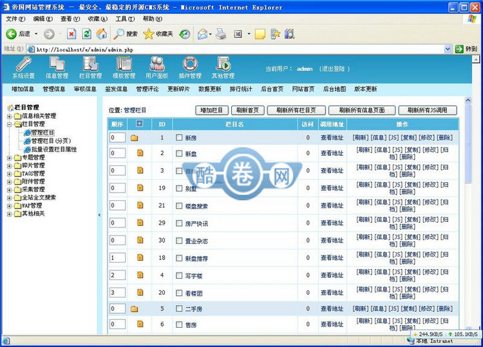Expand 信息相关管理 tree node
483x347 pixels.
[9, 117]
